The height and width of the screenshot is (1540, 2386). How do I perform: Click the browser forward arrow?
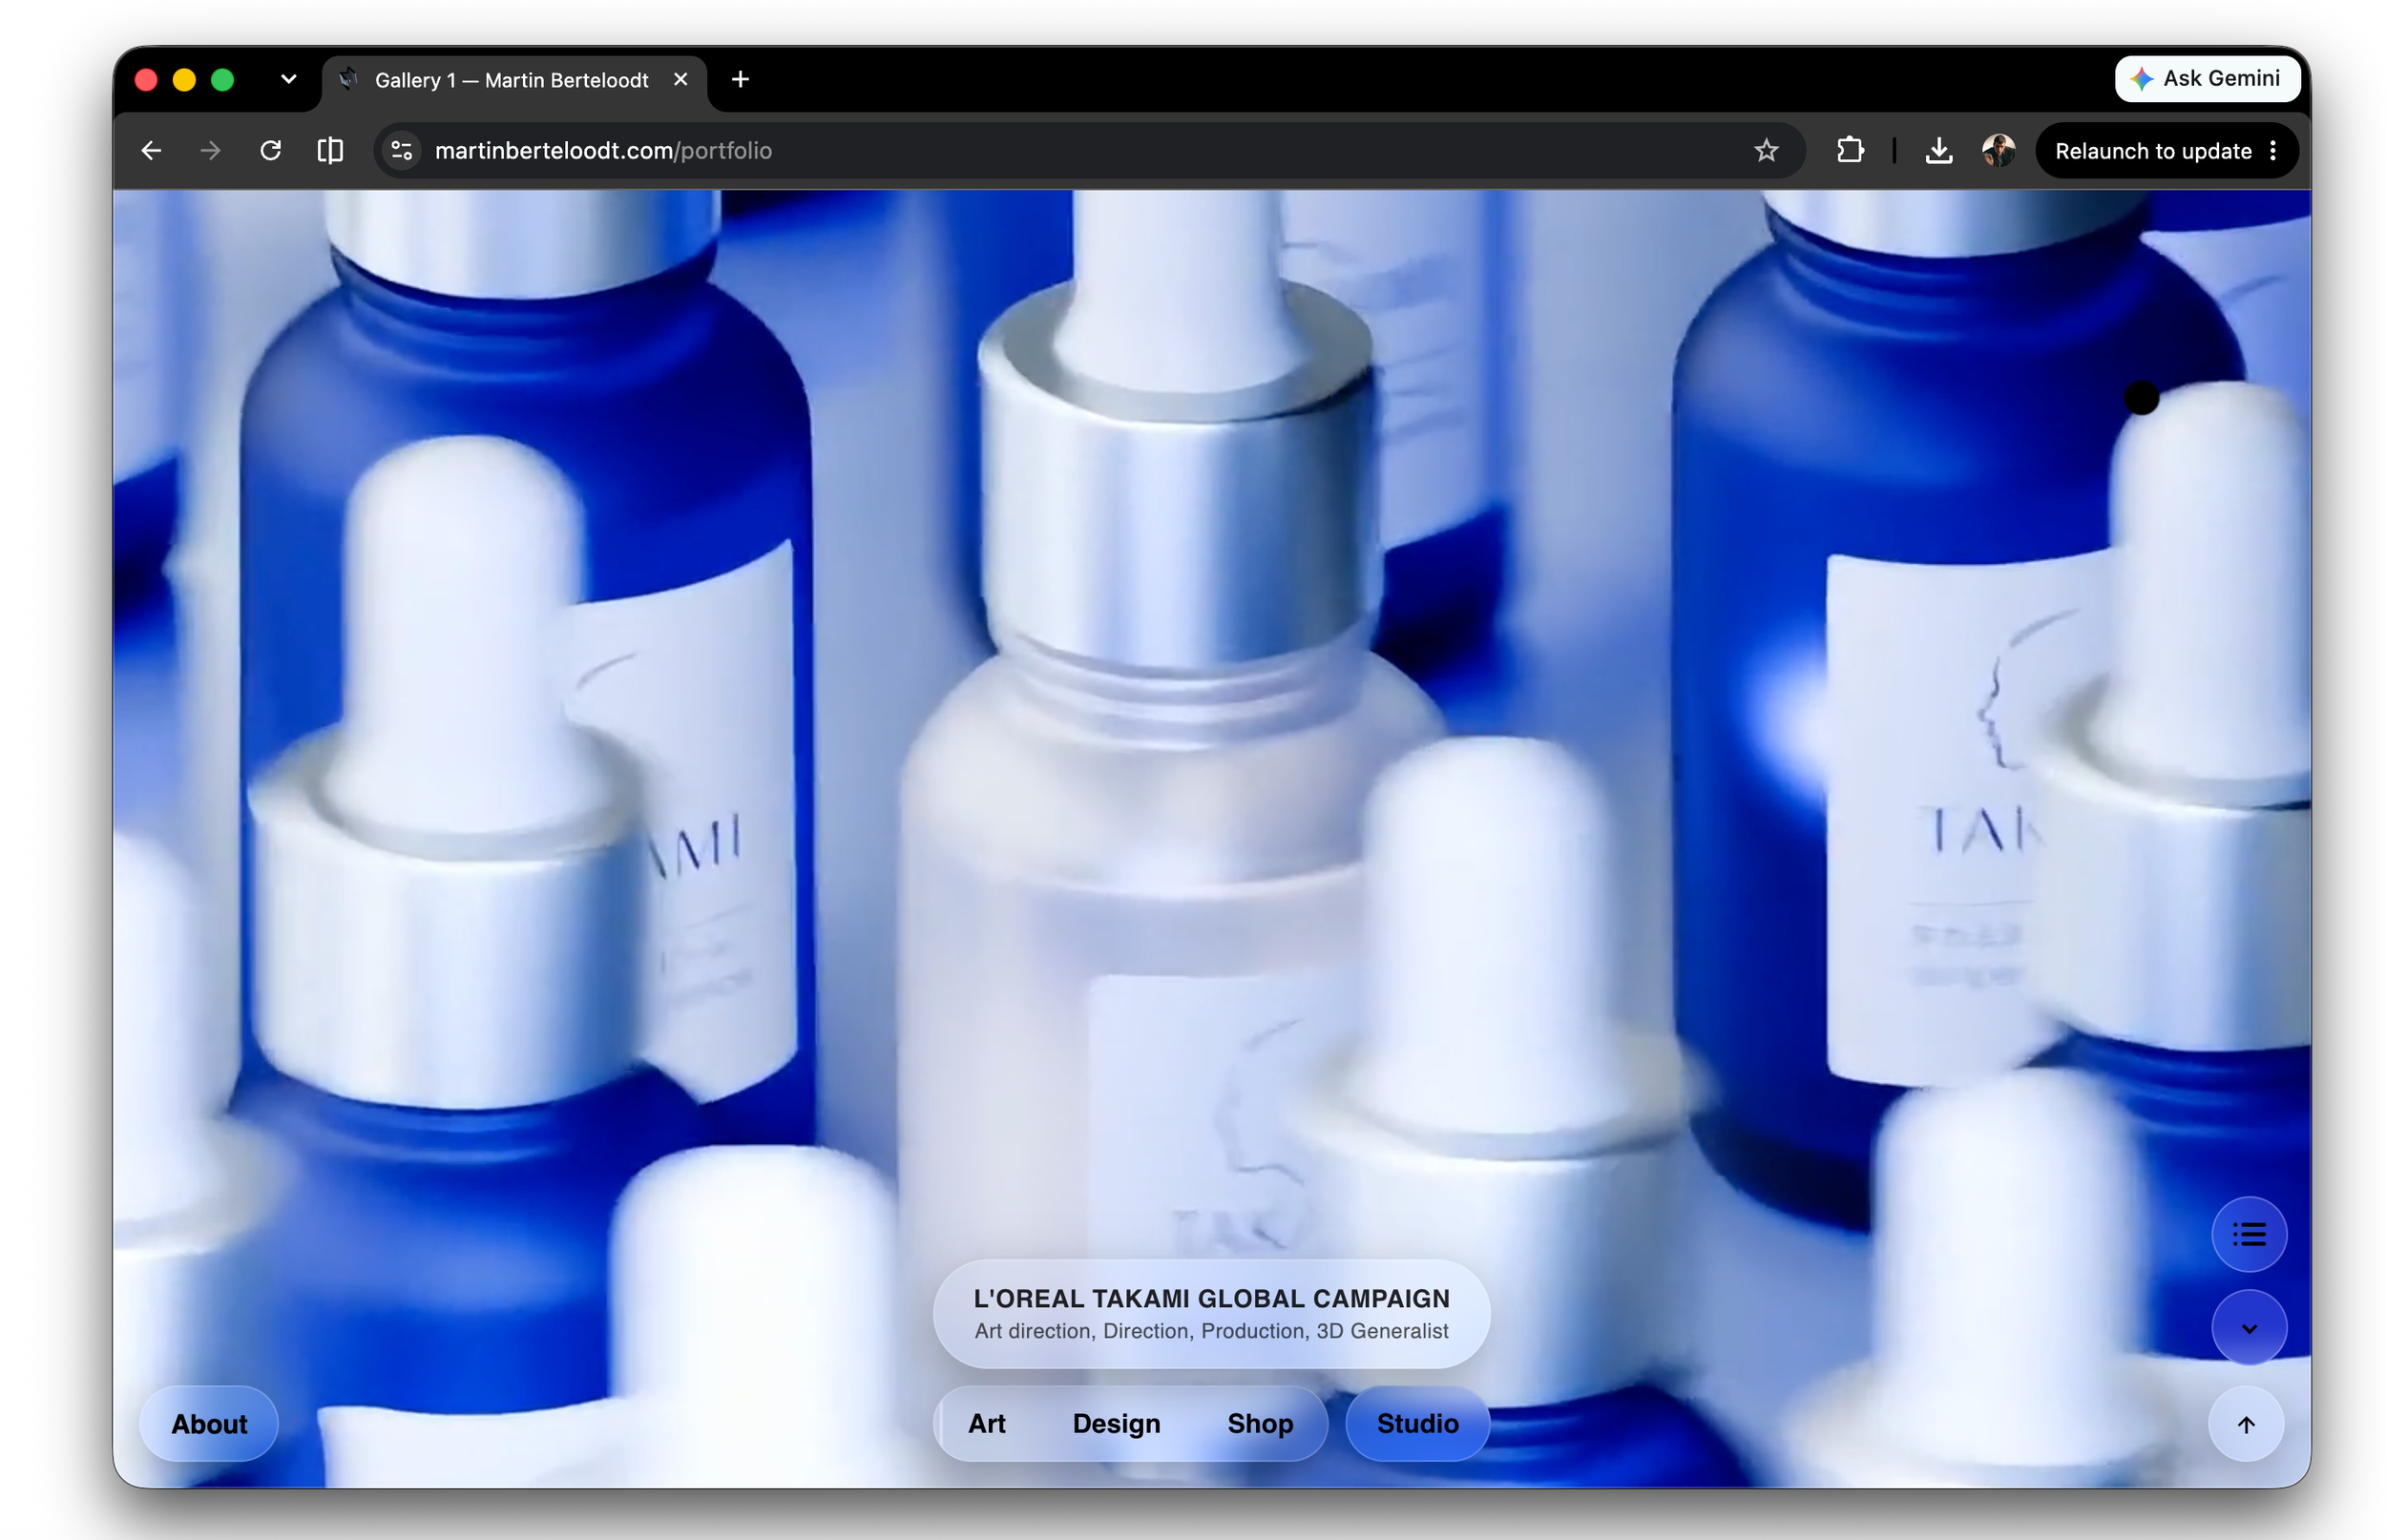pyautogui.click(x=210, y=150)
